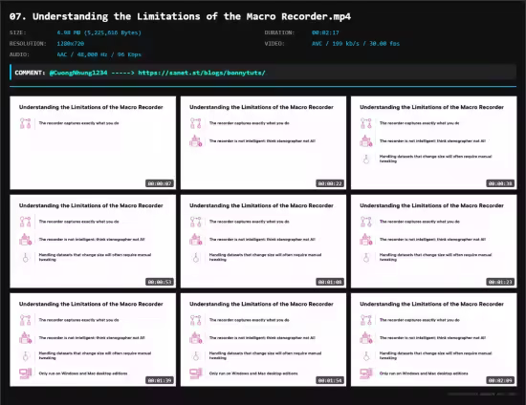Open thumbnail with timestamp 00:01:23
This screenshot has width=526, height=405.
[434, 242]
